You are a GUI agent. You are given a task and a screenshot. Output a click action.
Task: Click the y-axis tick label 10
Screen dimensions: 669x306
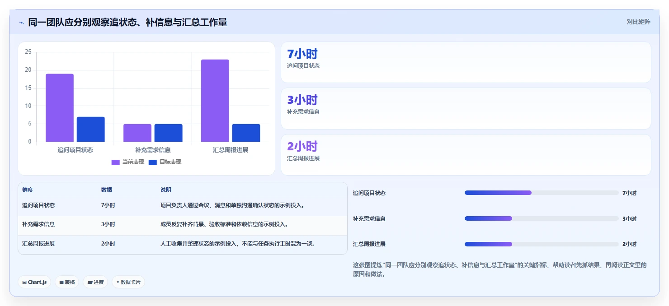click(28, 106)
